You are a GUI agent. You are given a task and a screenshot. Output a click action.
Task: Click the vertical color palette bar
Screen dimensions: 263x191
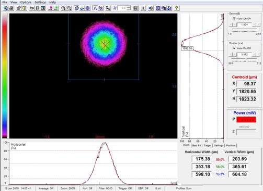pos(5,76)
